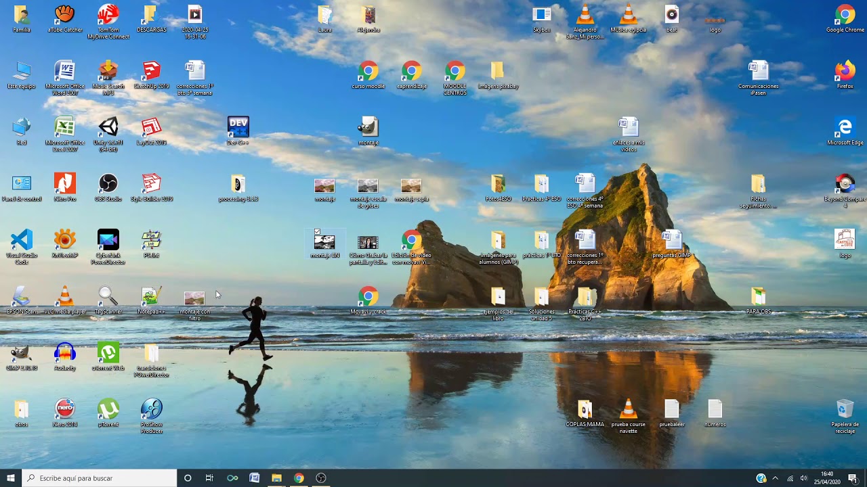
Task: Select the PSeInt shortcut
Action: (x=151, y=244)
